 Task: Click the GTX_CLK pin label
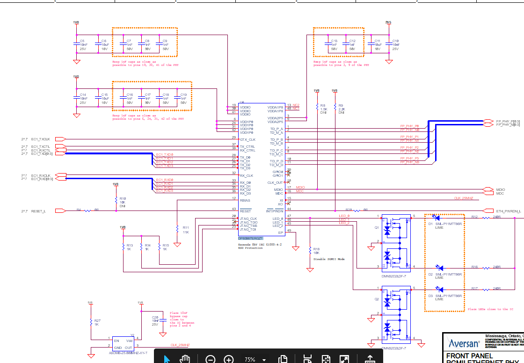click(247, 139)
